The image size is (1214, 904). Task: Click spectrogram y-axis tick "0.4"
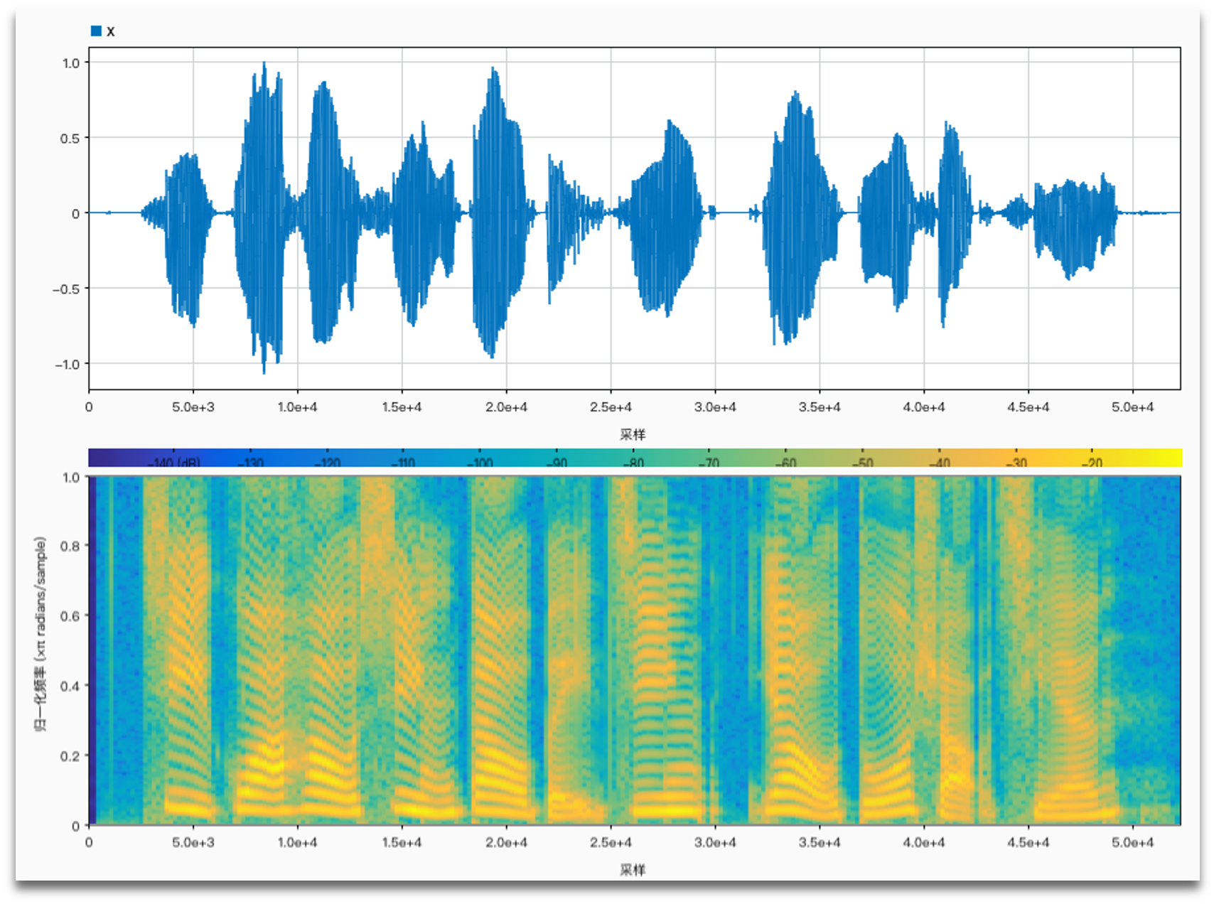coord(70,686)
